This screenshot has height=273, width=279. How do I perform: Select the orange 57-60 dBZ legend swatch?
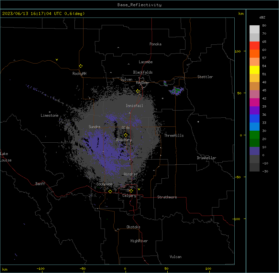point(254,53)
